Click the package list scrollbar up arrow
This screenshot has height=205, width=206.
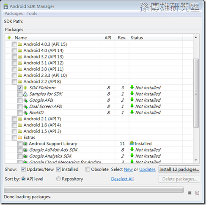[196, 37]
